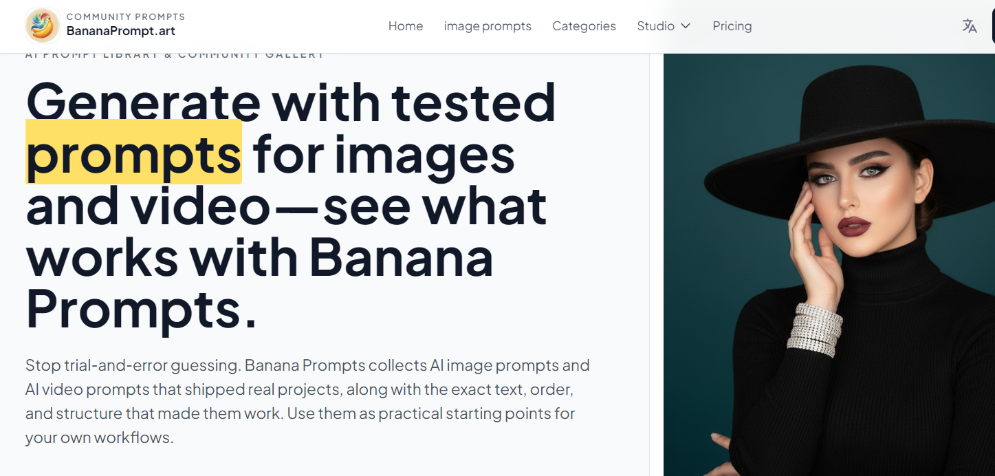Viewport: 995px width, 476px height.
Task: Open the language translate icon
Action: pyautogui.click(x=970, y=26)
